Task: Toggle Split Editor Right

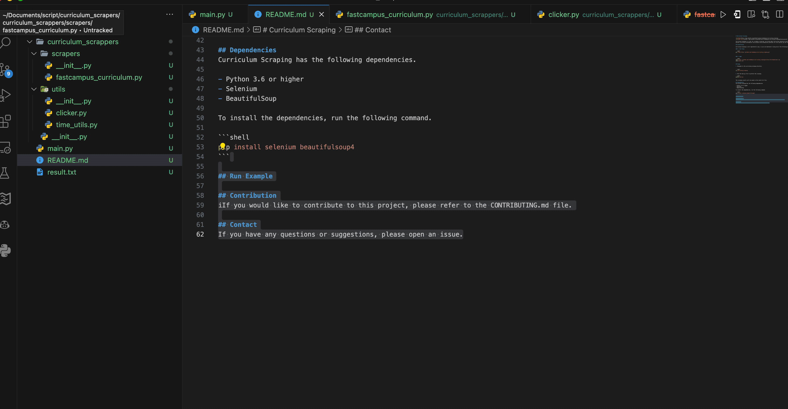Action: (779, 15)
